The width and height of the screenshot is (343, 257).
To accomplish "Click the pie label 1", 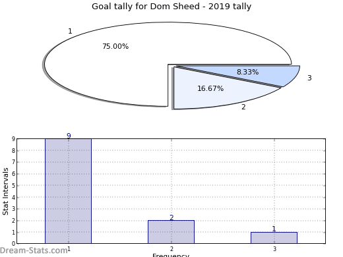I will (70, 31).
